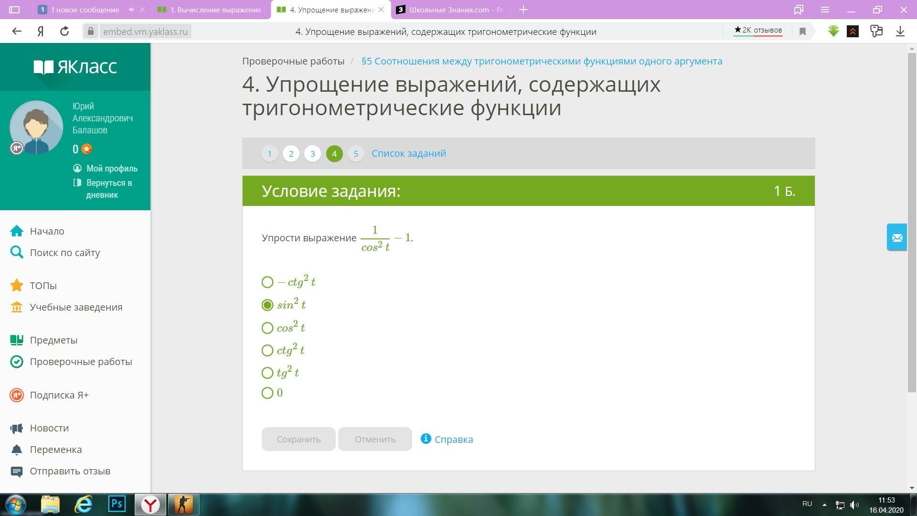
Task: Choose the answer option 0
Action: (267, 393)
